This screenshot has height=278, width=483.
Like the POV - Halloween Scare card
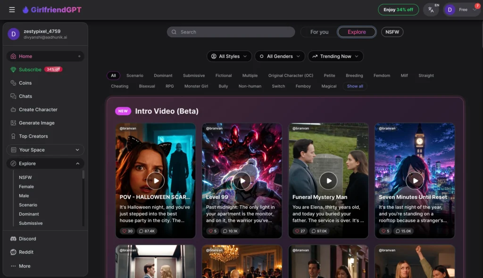pos(127,231)
